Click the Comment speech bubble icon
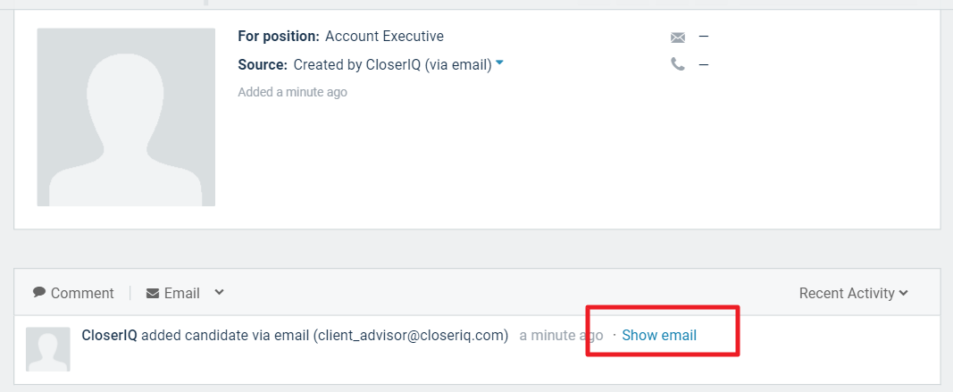953x392 pixels. tap(39, 292)
